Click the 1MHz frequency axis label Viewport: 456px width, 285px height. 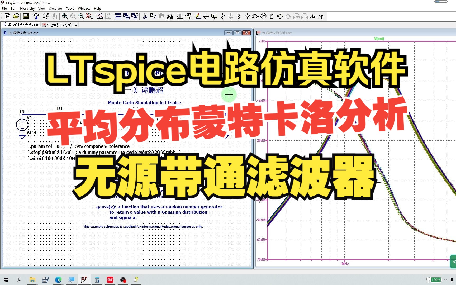(x=344, y=264)
